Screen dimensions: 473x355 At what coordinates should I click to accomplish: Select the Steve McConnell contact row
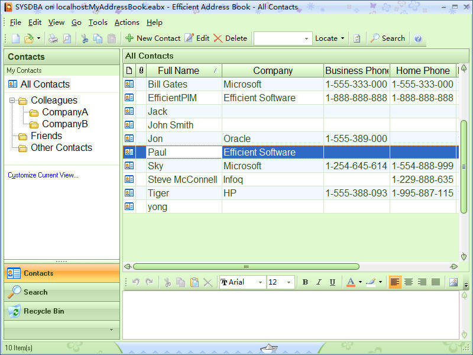click(x=291, y=179)
